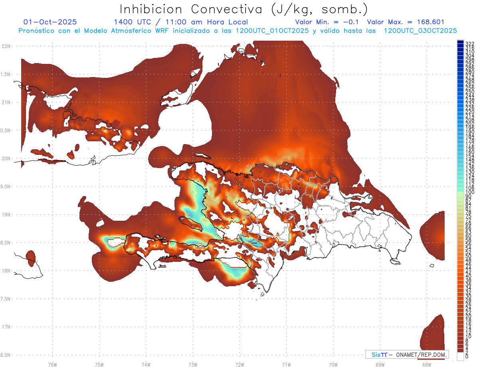Viewport: 479px width, 370px height.
Task: Click the 'Valor Min. = -0.1' text
Action: coord(327,22)
